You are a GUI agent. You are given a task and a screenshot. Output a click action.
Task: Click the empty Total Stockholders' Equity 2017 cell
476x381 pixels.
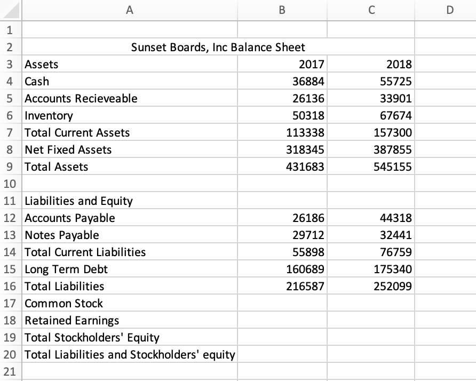point(282,337)
